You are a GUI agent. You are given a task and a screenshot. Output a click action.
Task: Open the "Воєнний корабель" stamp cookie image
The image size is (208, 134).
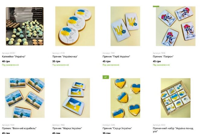[25, 98]
